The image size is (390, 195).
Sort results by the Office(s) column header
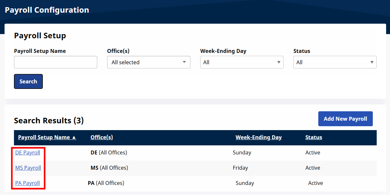pos(102,137)
